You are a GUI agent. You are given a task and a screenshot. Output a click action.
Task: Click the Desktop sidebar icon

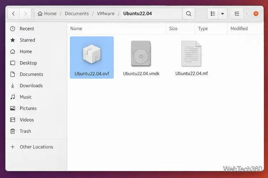pyautogui.click(x=12, y=63)
